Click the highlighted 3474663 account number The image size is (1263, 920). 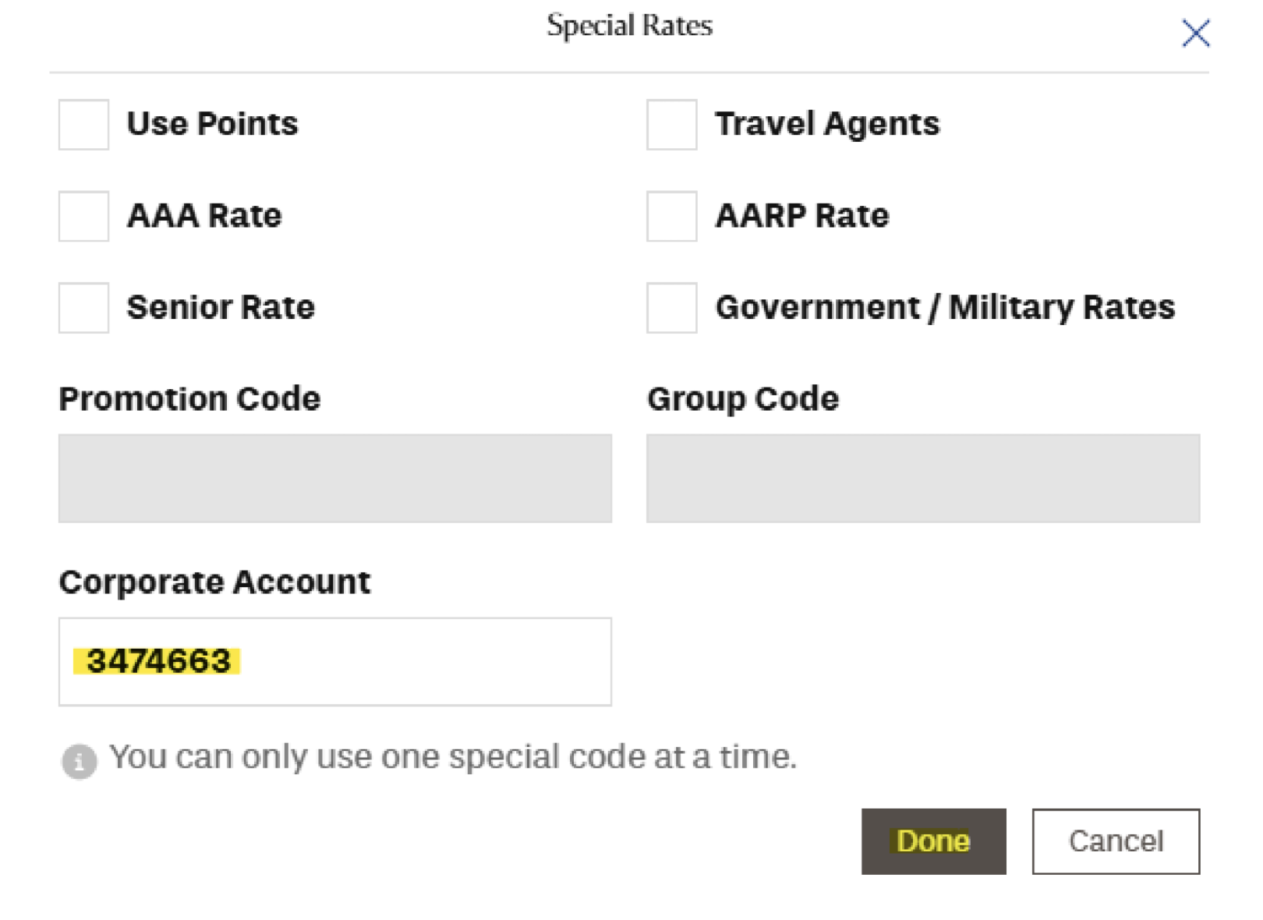click(158, 662)
